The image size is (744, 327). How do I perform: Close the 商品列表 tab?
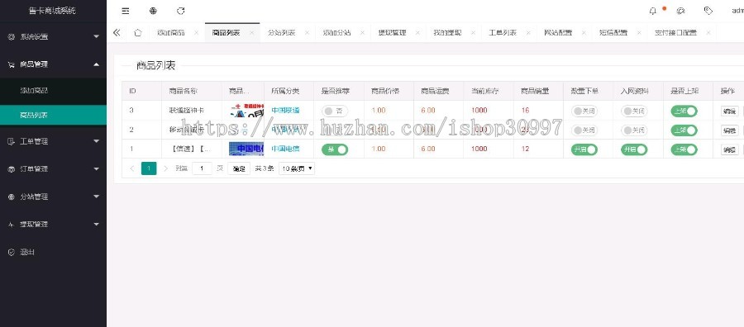point(251,33)
